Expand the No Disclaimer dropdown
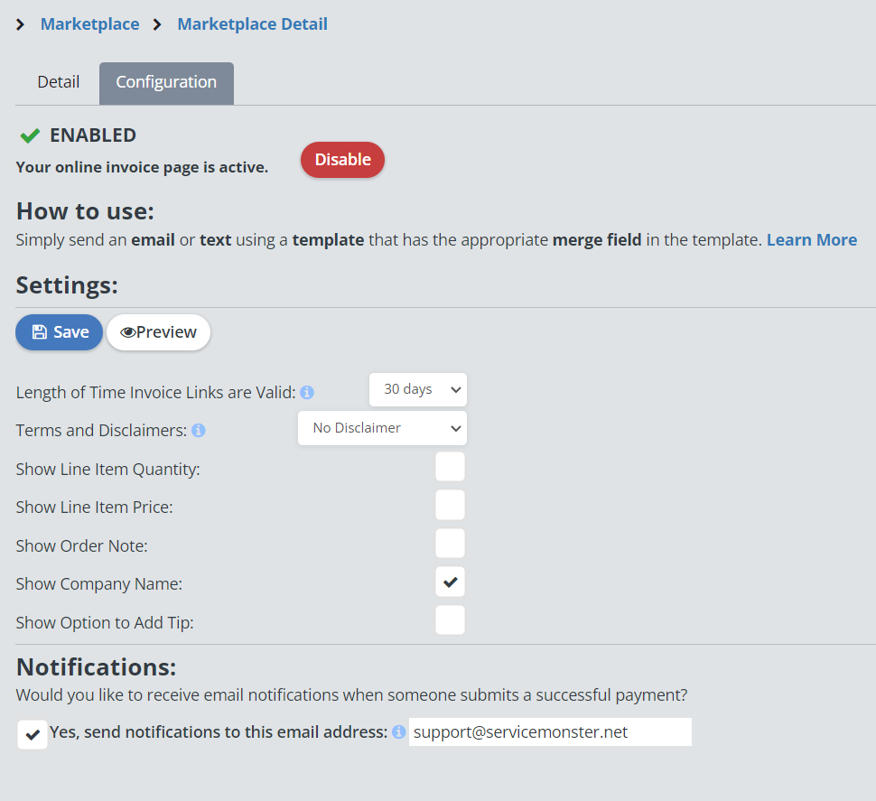Image resolution: width=876 pixels, height=801 pixels. [x=382, y=428]
